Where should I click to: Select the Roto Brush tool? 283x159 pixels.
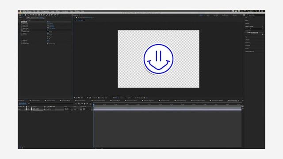tap(55, 15)
